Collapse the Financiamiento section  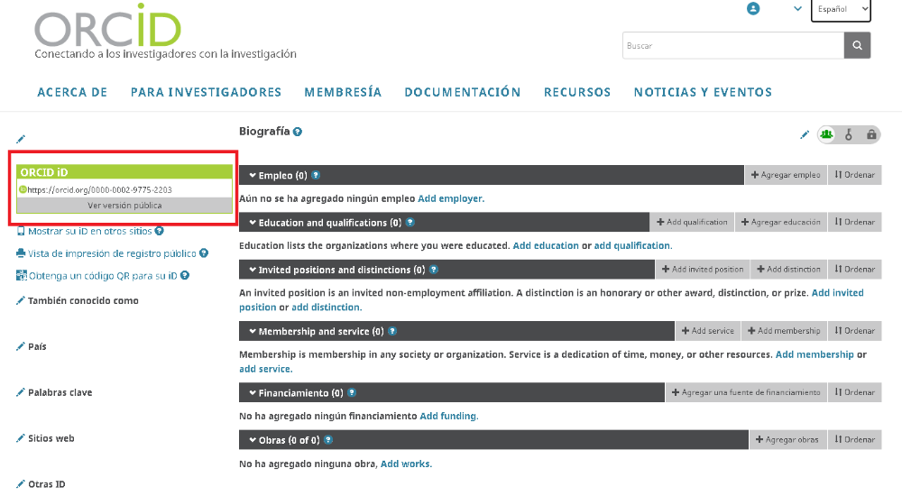point(253,393)
